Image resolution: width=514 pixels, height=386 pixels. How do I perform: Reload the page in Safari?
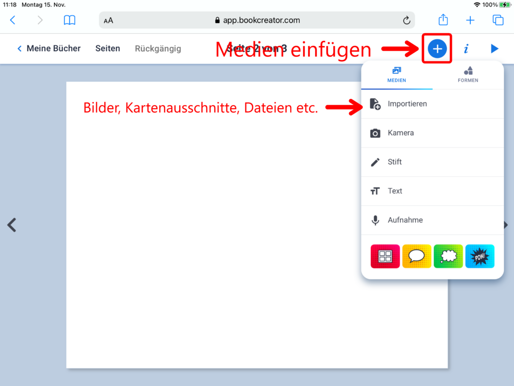click(x=407, y=20)
